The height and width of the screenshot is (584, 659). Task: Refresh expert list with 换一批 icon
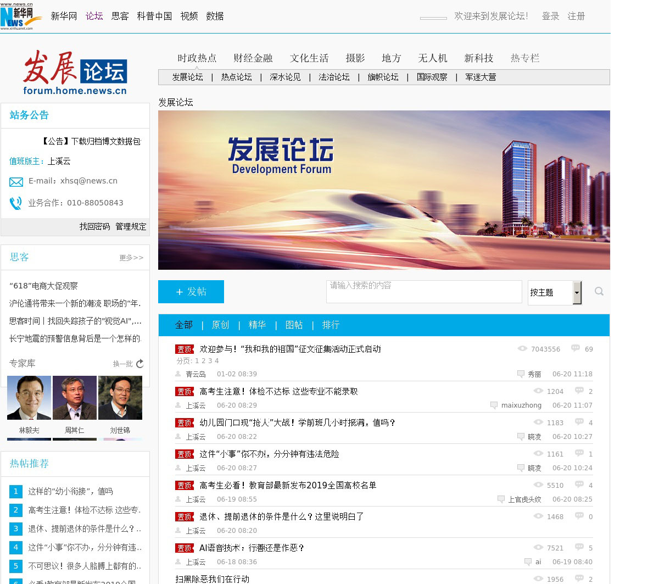tap(140, 364)
